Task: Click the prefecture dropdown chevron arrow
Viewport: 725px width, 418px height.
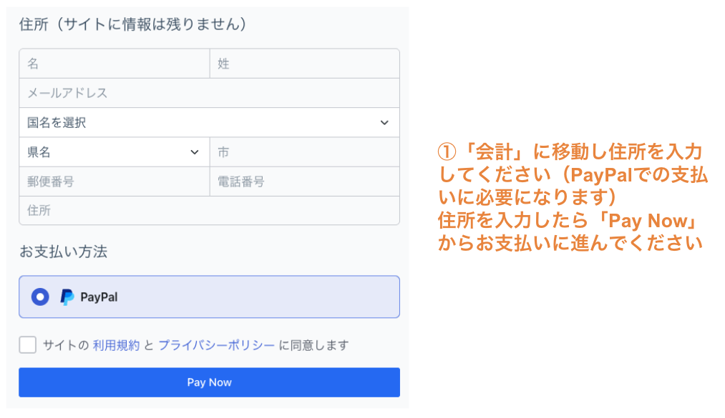Action: pyautogui.click(x=195, y=152)
